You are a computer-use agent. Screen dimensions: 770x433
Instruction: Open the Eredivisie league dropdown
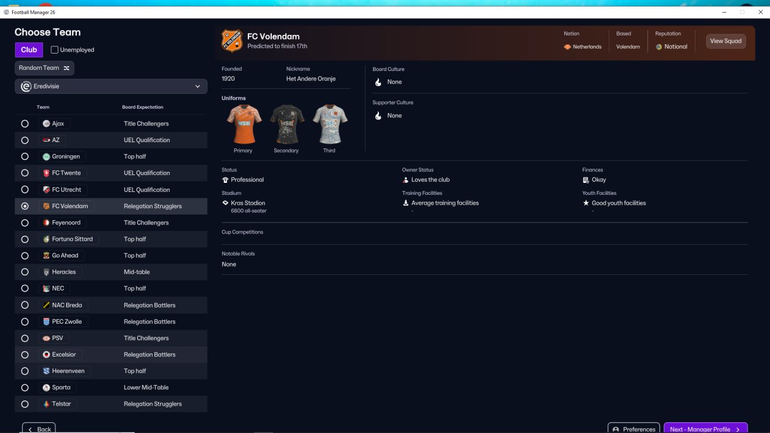pos(111,87)
